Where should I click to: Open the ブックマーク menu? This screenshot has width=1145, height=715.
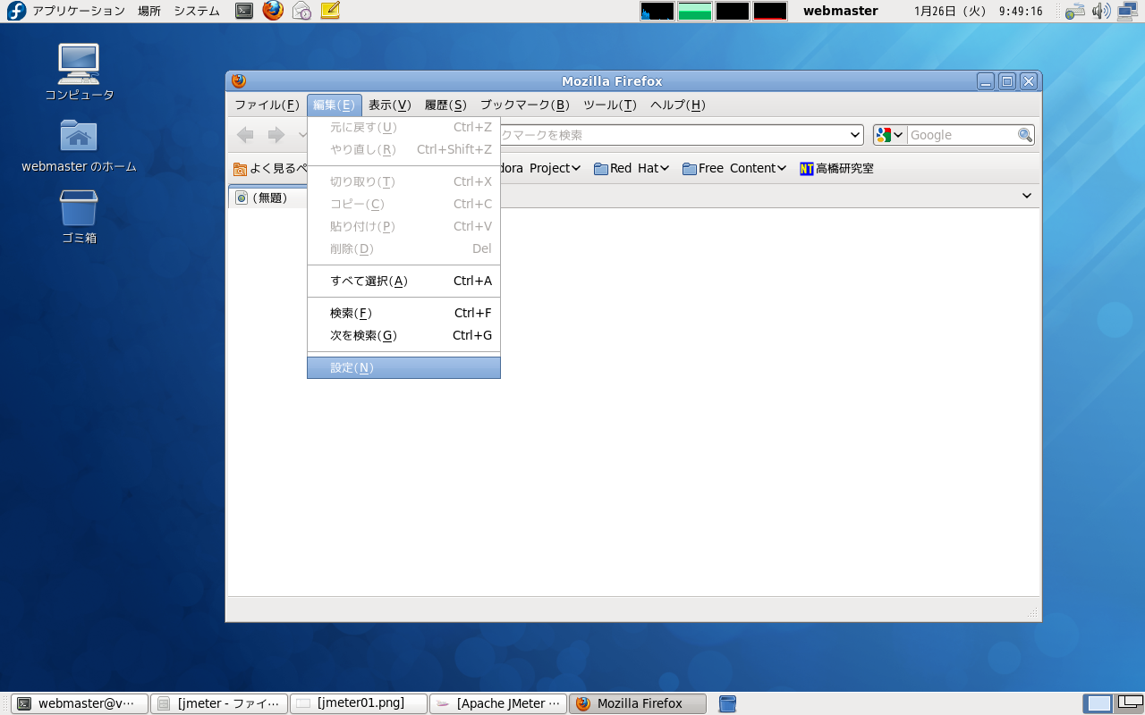(x=525, y=105)
